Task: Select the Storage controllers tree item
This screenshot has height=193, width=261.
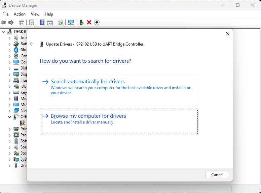Action: (24, 153)
